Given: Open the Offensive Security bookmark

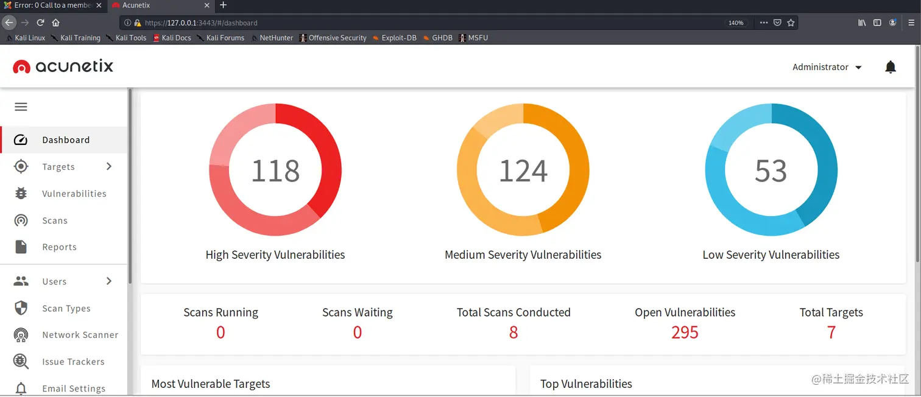Looking at the screenshot, I should point(333,38).
